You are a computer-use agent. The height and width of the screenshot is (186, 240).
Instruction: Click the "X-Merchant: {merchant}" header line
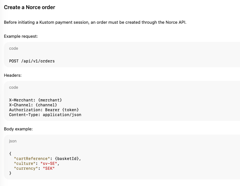click(x=35, y=100)
